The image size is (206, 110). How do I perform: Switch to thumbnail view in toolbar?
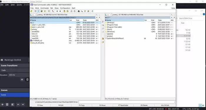click(x=42, y=11)
